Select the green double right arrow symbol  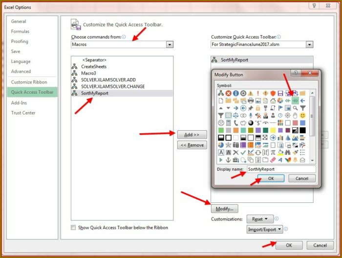295,101
